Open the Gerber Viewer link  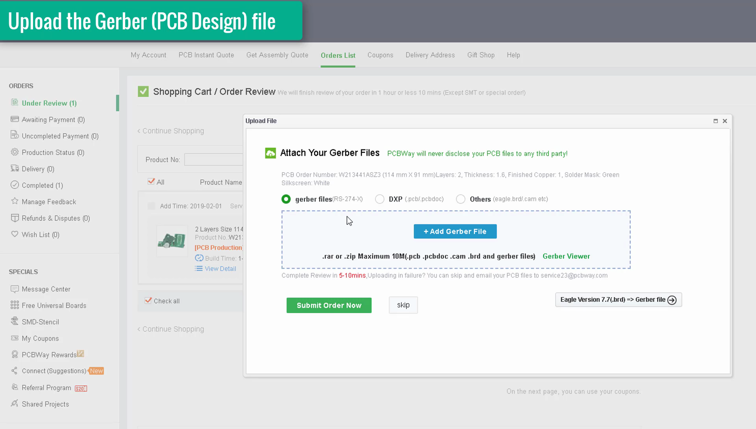(566, 256)
